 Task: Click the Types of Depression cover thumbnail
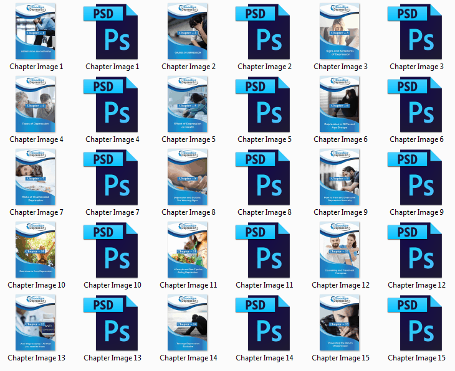36,104
